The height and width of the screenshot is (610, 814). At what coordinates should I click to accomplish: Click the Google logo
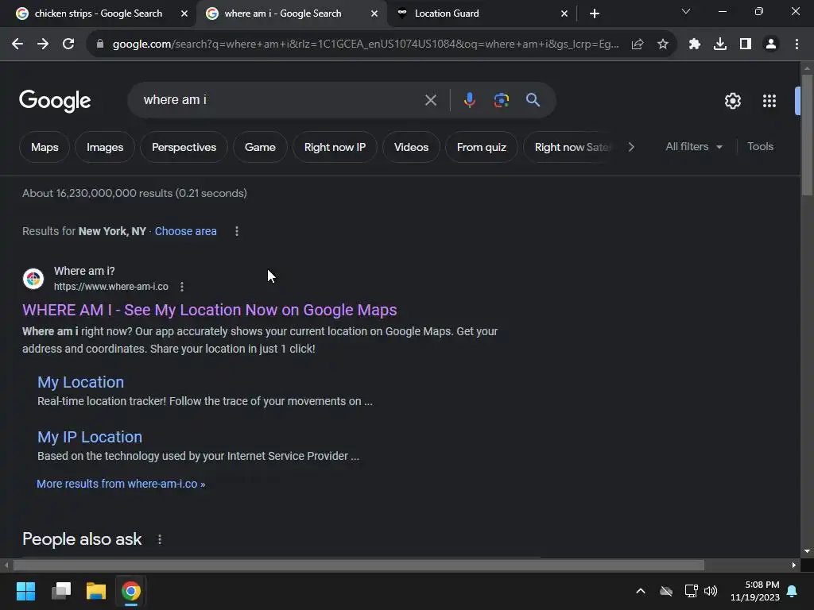pyautogui.click(x=55, y=101)
